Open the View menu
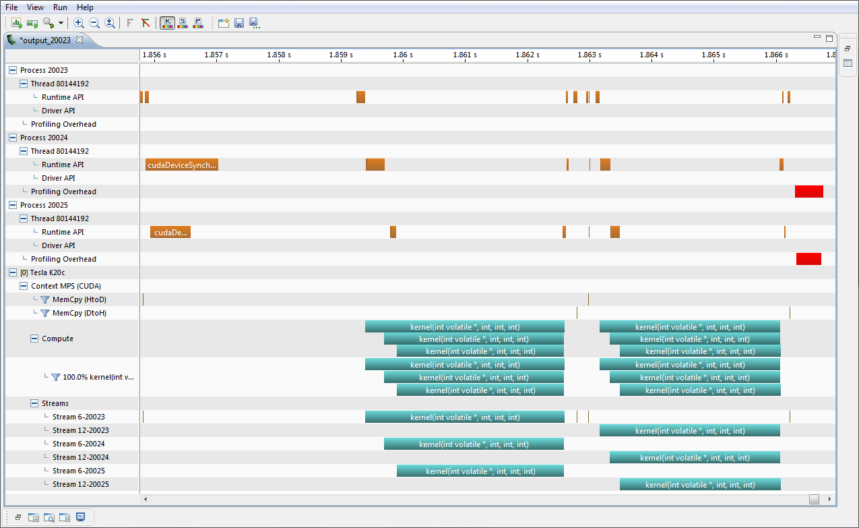Image resolution: width=859 pixels, height=528 pixels. 35,7
